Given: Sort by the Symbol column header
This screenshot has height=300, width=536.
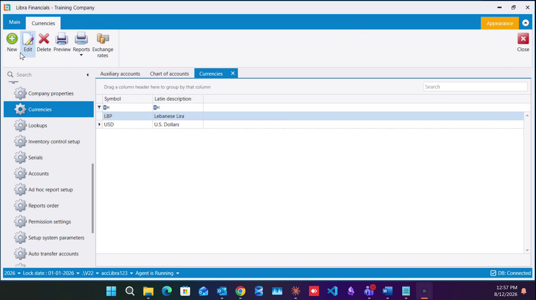Looking at the screenshot, I should click(128, 99).
